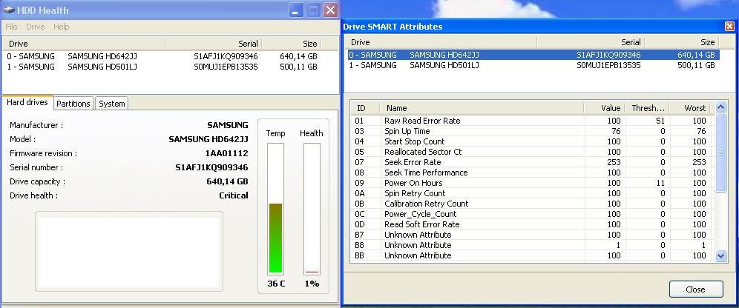Viewport: 739px width, 308px height.
Task: Select SAMSUNG HD642JJ drive in HDD Health list
Action: [163, 56]
